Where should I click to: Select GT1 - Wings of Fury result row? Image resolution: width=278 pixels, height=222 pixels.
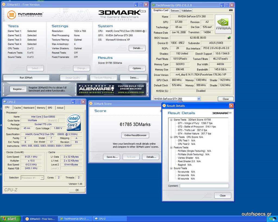point(195,123)
